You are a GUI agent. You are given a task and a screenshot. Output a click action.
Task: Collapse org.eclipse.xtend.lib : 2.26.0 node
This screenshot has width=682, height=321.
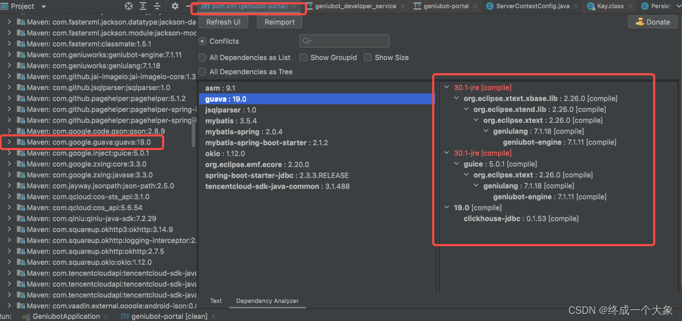click(467, 109)
